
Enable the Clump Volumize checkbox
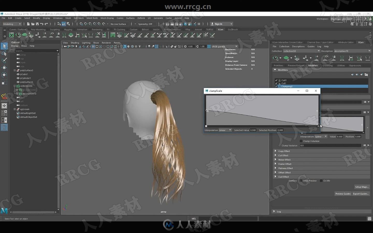point(301,141)
